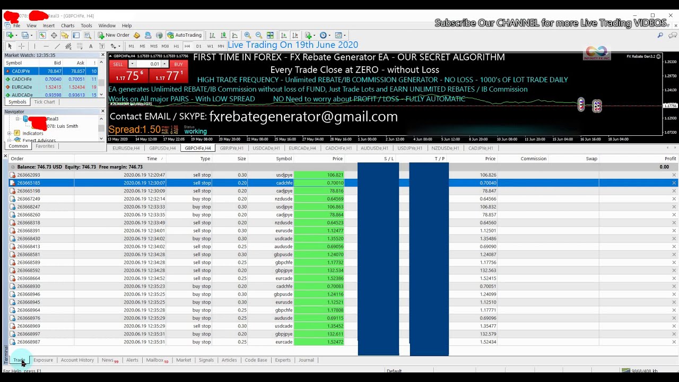Image resolution: width=679 pixels, height=382 pixels.
Task: Select the trendline drawing tool
Action: (x=57, y=46)
